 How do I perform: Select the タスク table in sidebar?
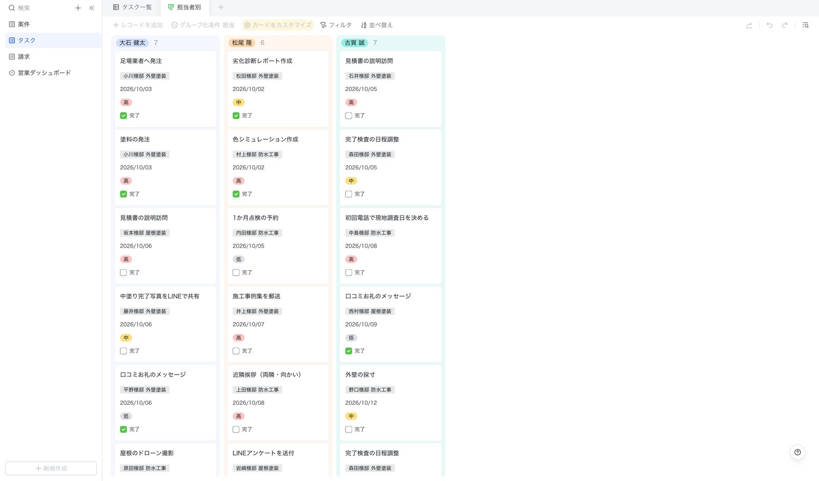(53, 40)
